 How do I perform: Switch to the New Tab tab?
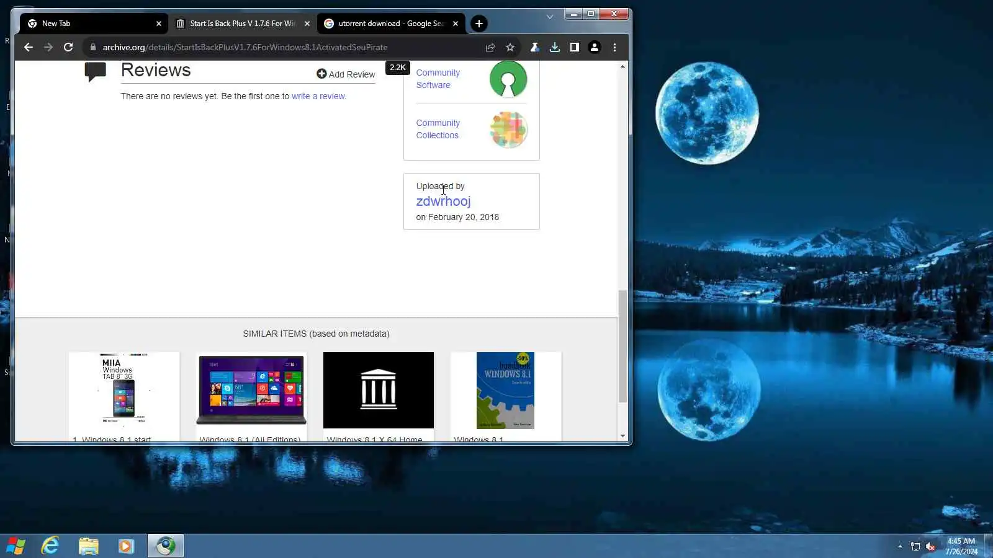pyautogui.click(x=94, y=24)
